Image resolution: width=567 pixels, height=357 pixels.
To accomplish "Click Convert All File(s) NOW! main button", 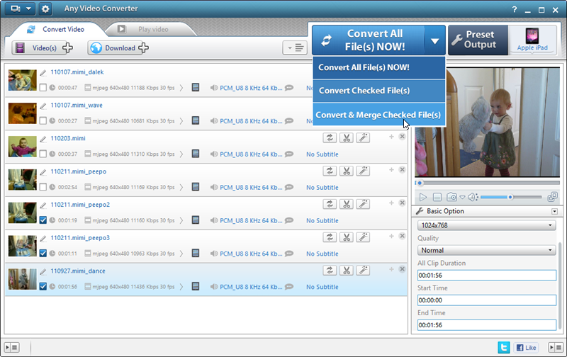I will 368,40.
